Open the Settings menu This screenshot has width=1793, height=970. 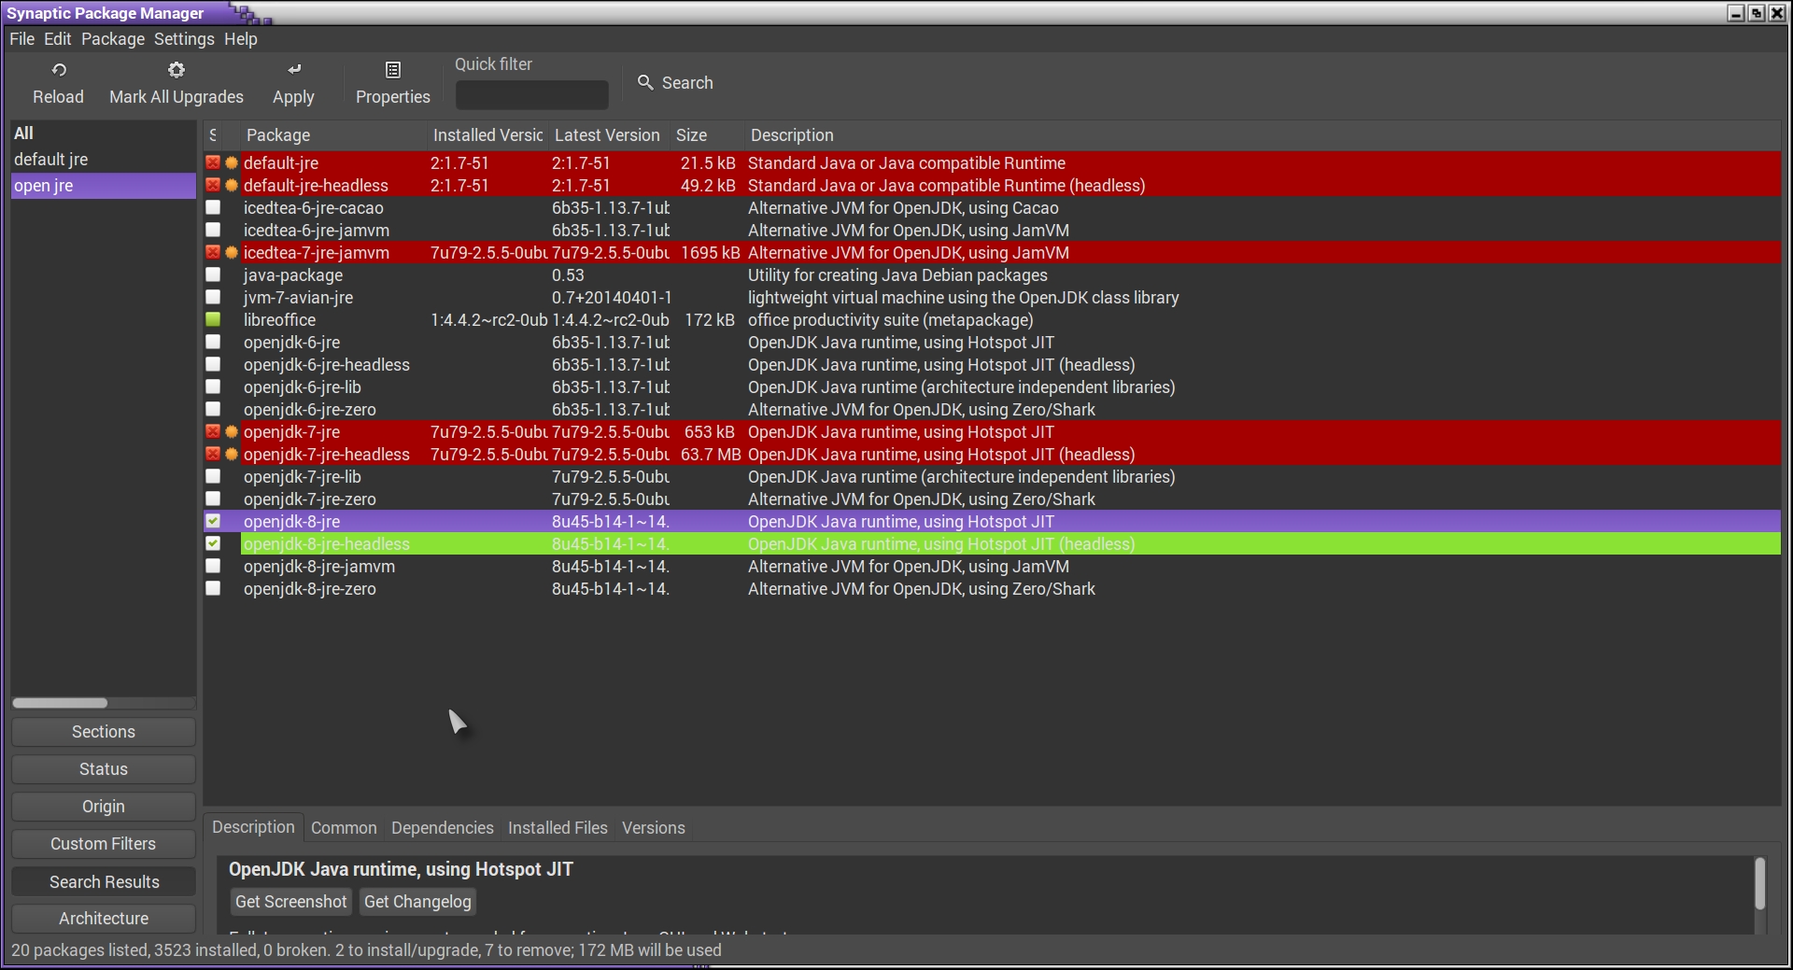point(184,39)
